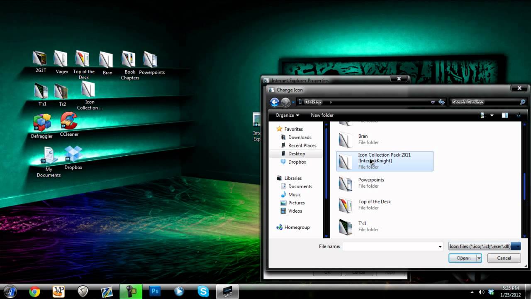Image resolution: width=531 pixels, height=299 pixels.
Task: Open the address bar history dropdown
Action: tap(433, 102)
